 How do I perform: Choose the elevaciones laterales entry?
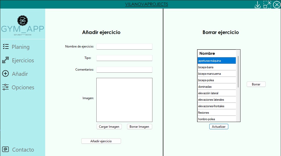(217, 100)
